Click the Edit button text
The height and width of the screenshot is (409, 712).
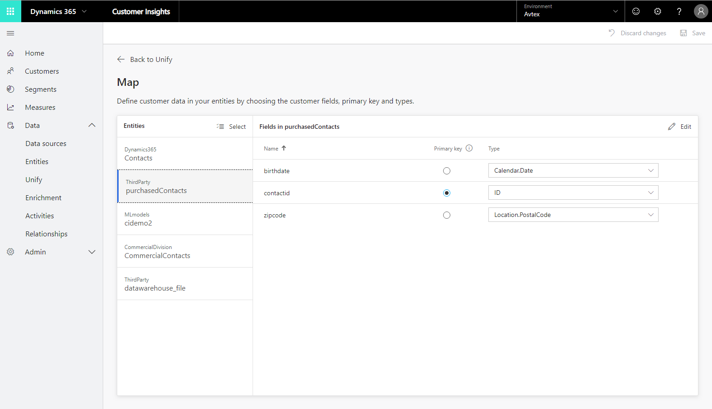click(x=686, y=127)
